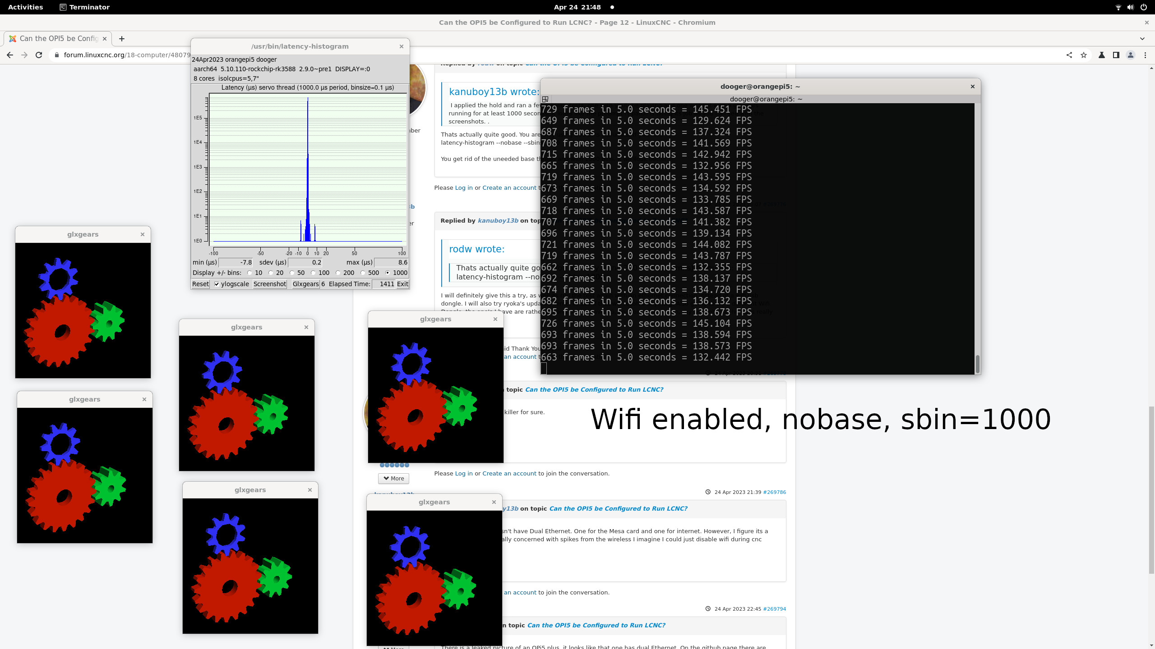This screenshot has width=1155, height=649.
Task: Click the browser forward arrow
Action: click(x=24, y=55)
